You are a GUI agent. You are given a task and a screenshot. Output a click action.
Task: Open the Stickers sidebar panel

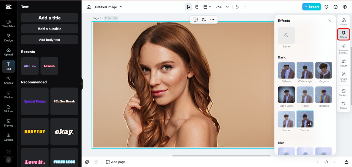click(9, 109)
